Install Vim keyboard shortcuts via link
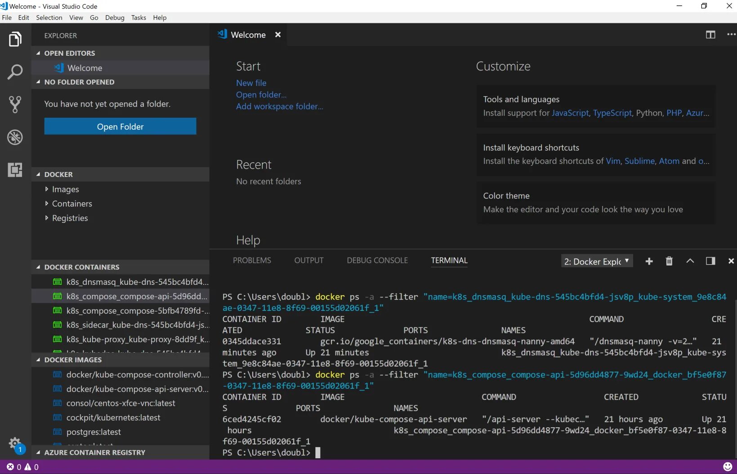 coord(613,161)
